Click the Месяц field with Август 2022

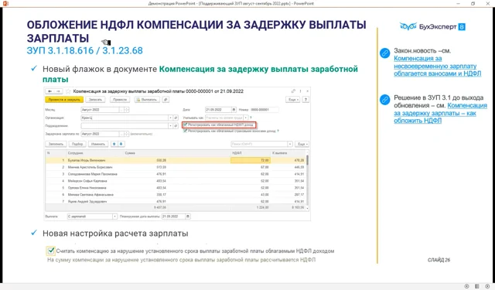(100, 110)
